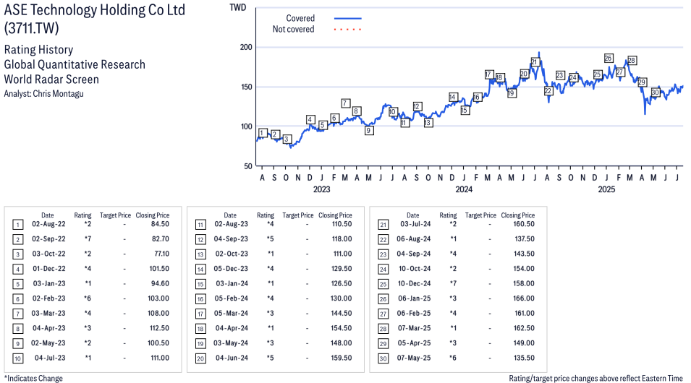The image size is (691, 383).
Task: Click the TWD axis unit label
Action: coord(237,7)
